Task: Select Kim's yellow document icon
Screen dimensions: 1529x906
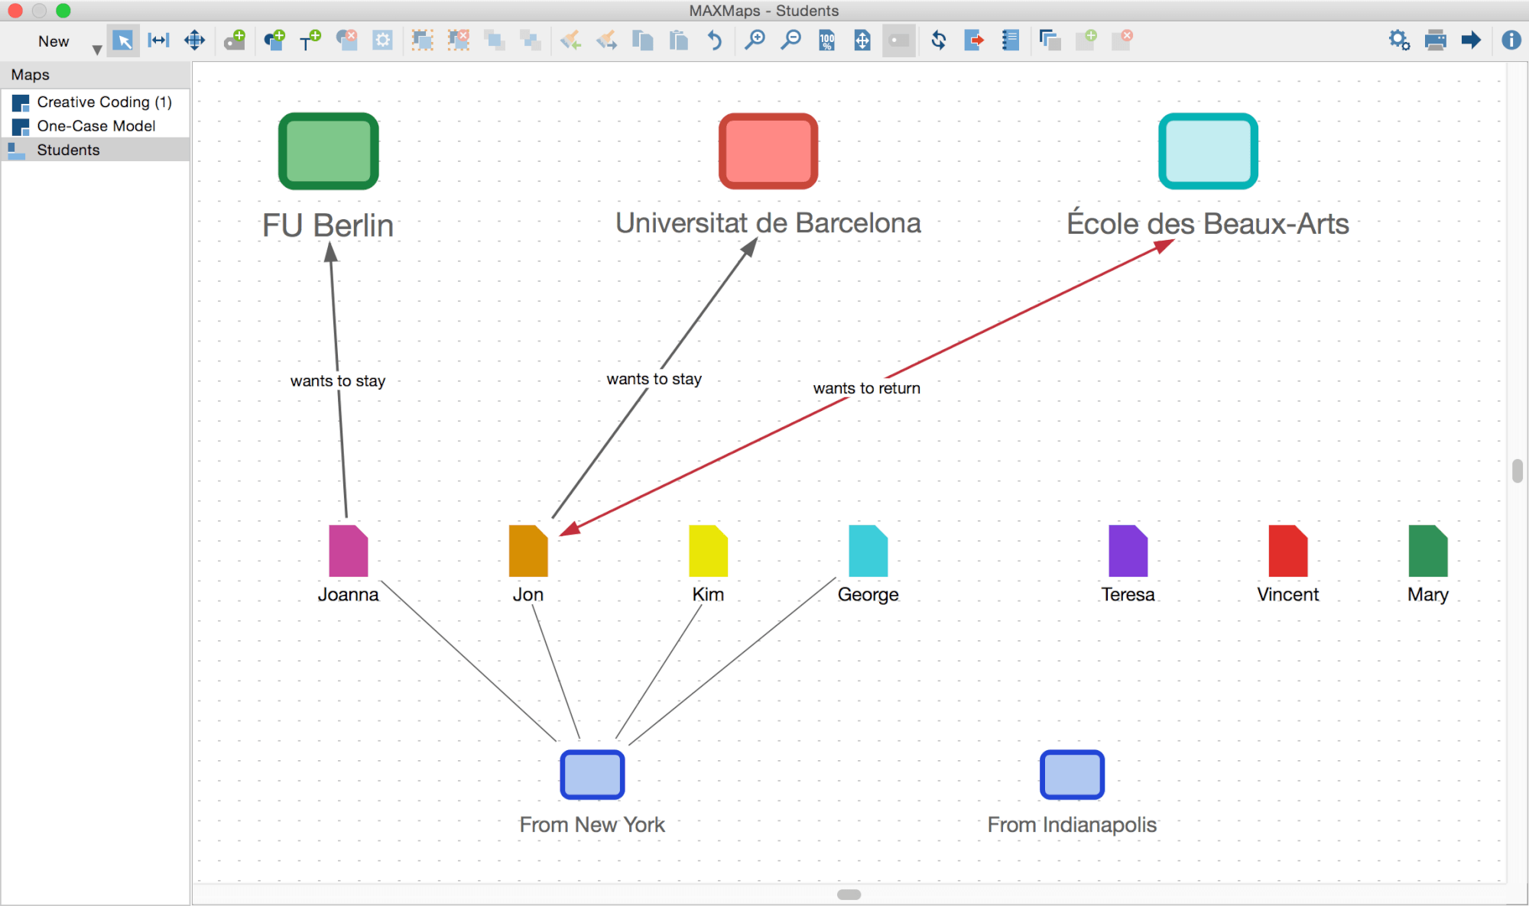Action: pyautogui.click(x=708, y=551)
